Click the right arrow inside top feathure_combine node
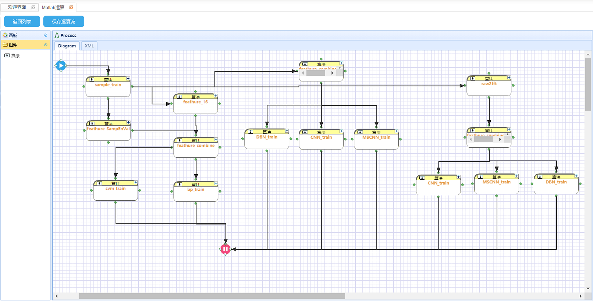The height and width of the screenshot is (301, 593). click(333, 73)
